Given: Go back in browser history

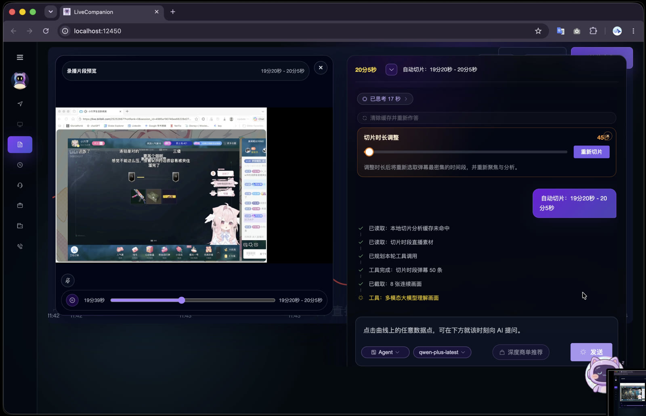Looking at the screenshot, I should click(x=14, y=31).
